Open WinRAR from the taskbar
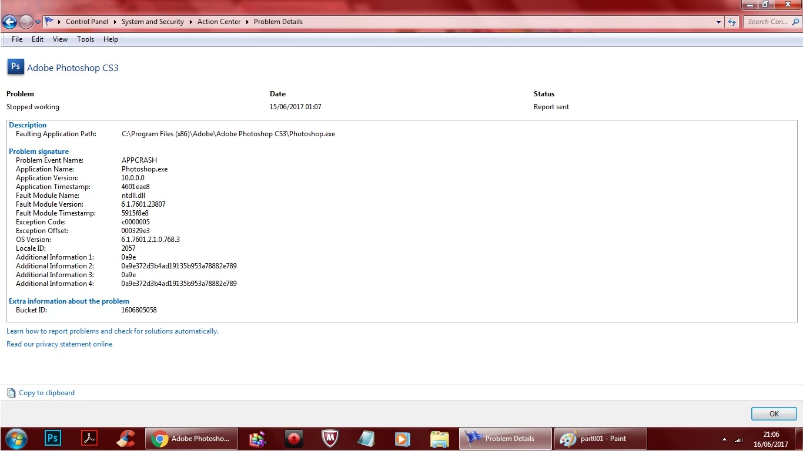803x451 pixels. point(257,438)
